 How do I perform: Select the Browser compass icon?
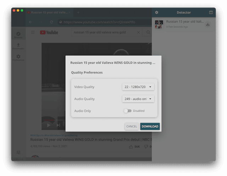pyautogui.click(x=18, y=35)
